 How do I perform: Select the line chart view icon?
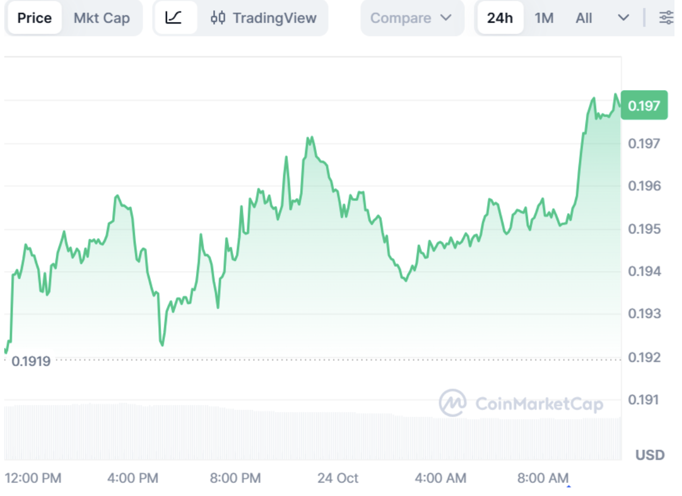pos(174,18)
